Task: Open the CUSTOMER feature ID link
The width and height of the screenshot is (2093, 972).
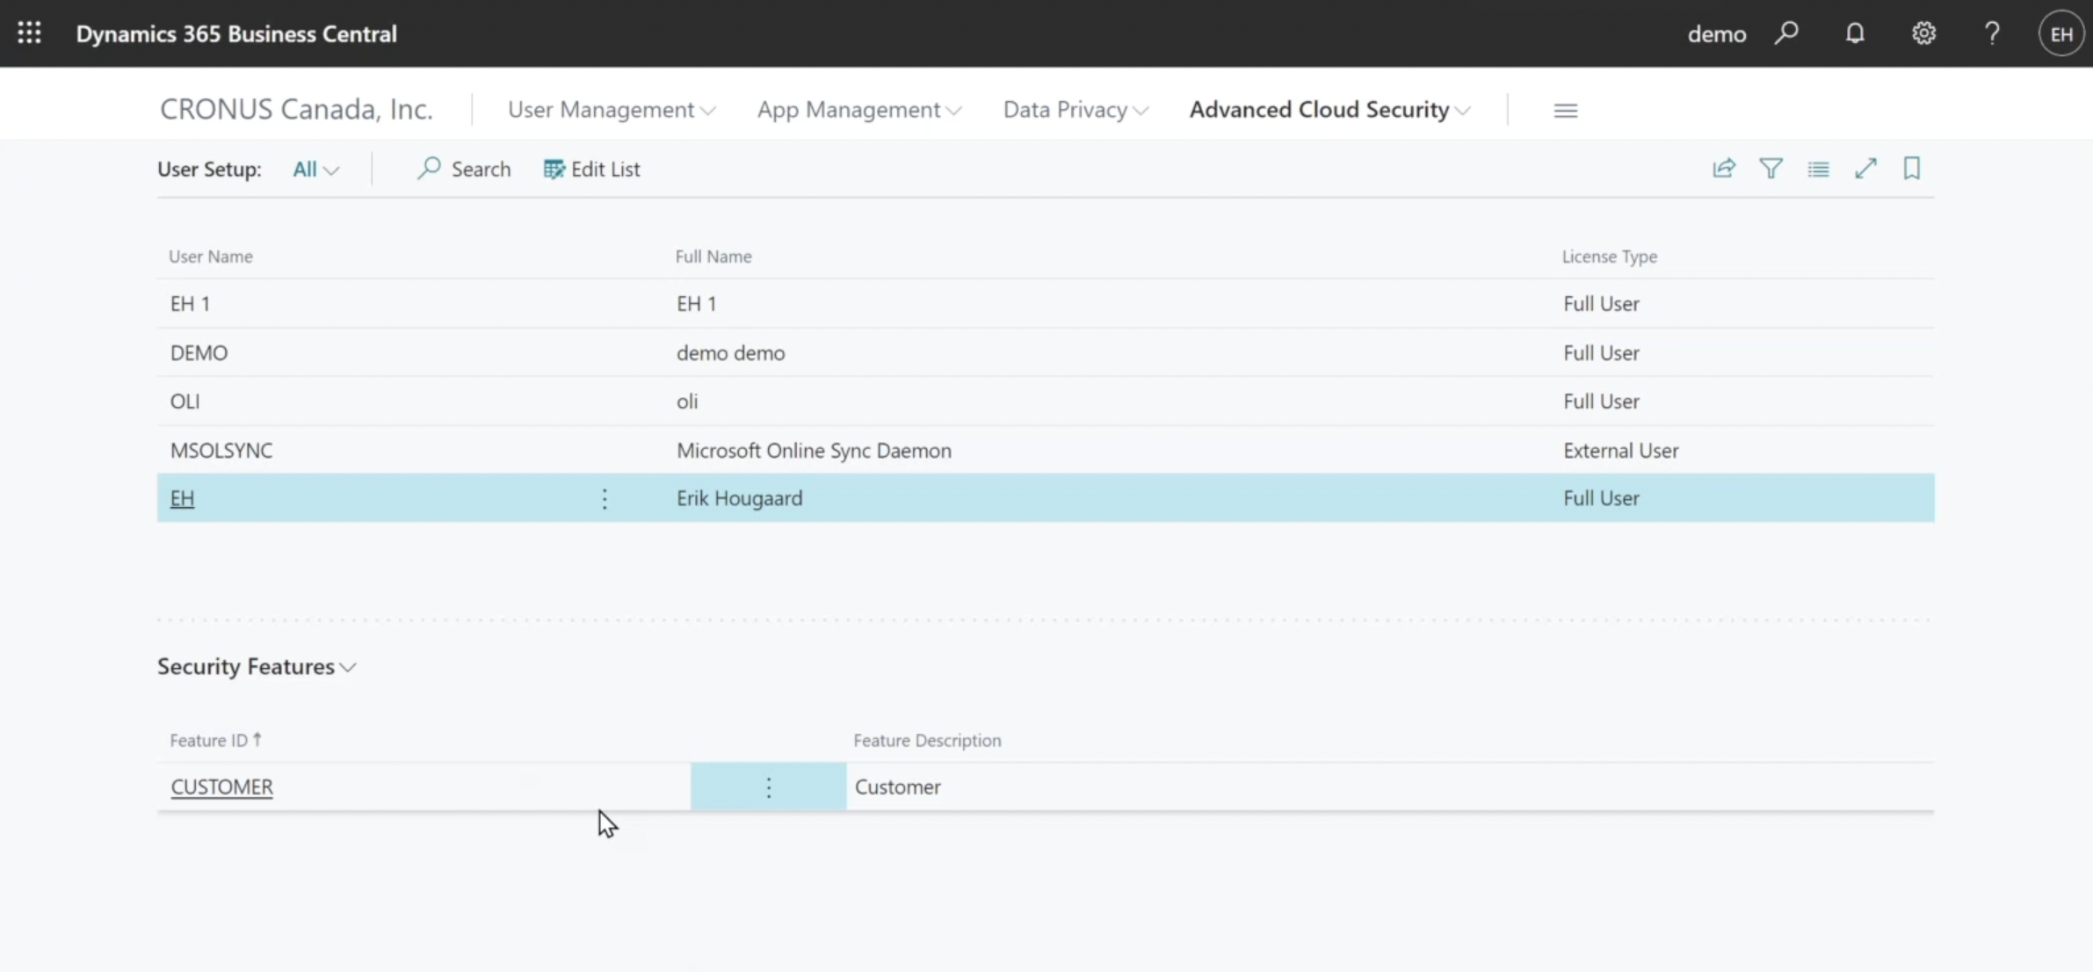Action: [221, 787]
